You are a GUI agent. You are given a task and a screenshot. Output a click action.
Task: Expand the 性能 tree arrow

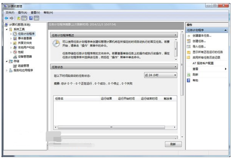(x=11, y=52)
